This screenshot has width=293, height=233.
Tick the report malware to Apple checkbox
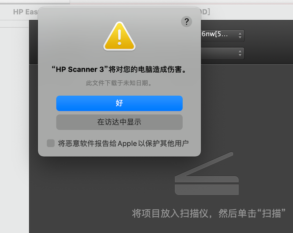51,143
